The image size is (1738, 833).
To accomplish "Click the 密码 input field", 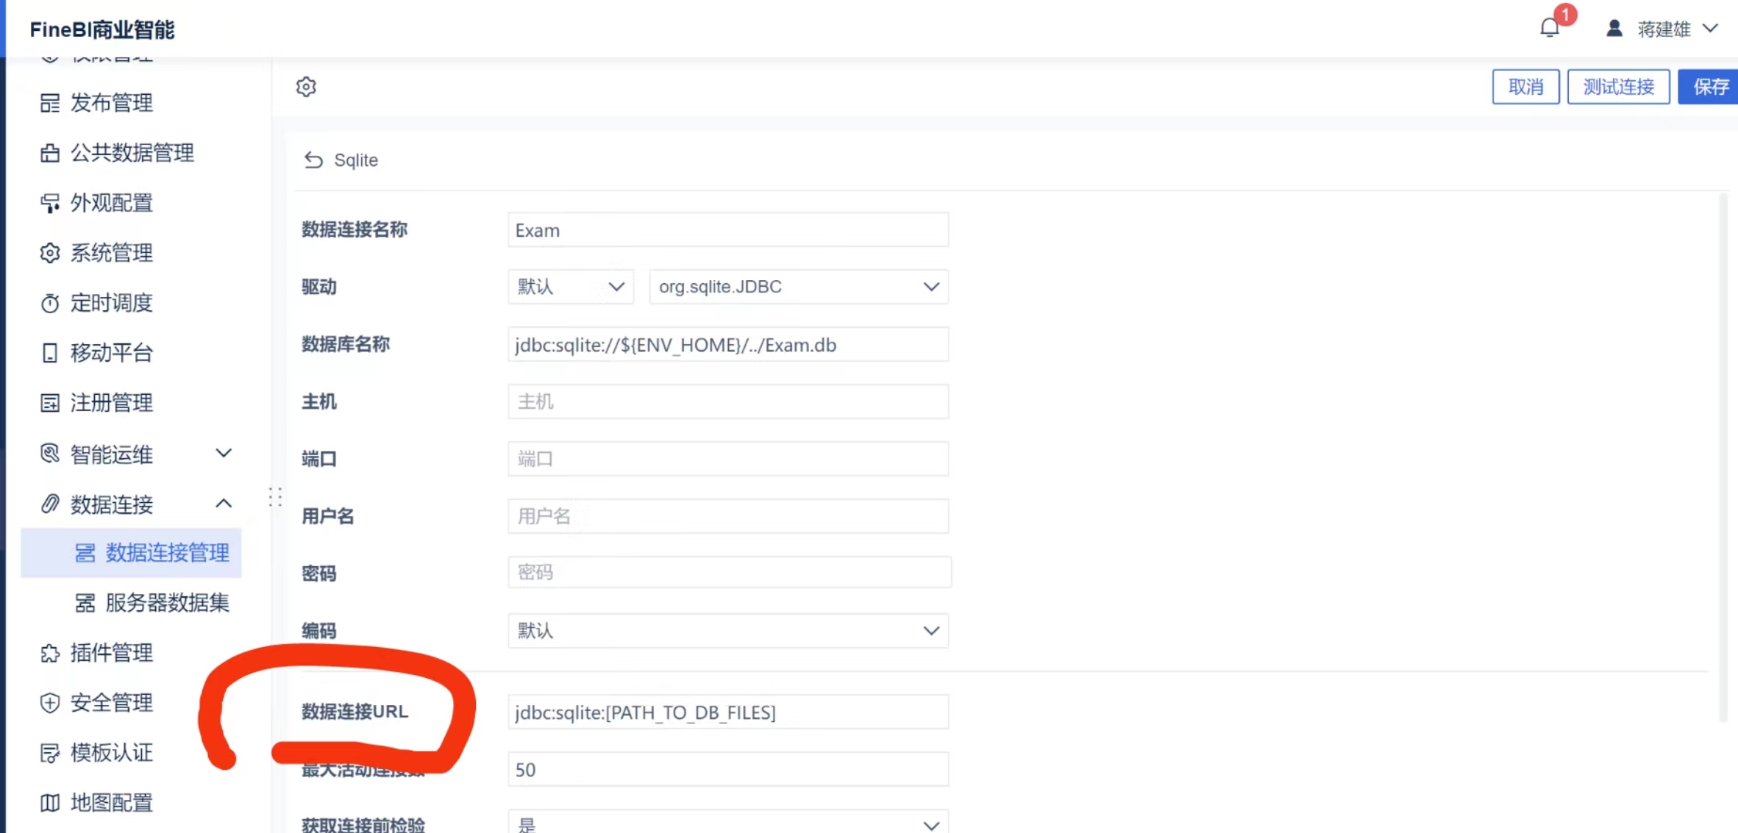I will point(730,572).
